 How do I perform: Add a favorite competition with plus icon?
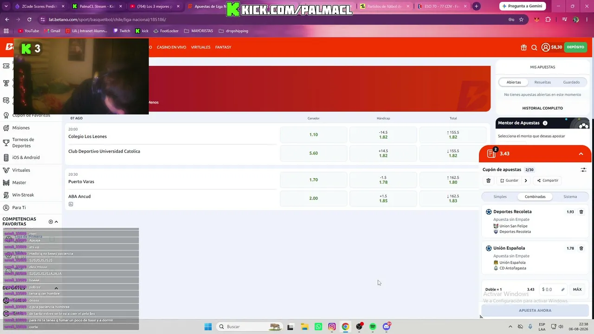click(x=51, y=222)
